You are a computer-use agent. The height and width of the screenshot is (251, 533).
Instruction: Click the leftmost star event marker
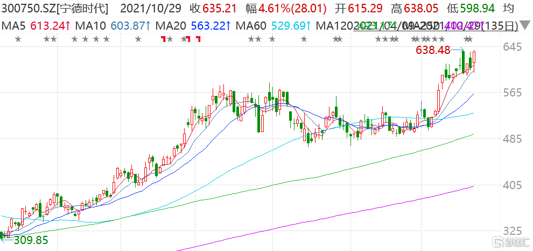point(18,39)
